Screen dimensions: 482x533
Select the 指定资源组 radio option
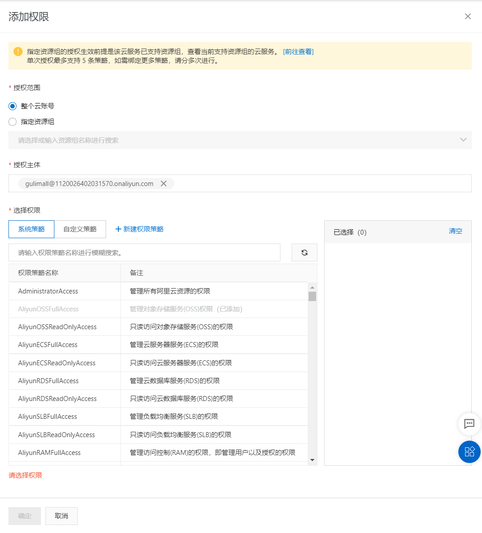pyautogui.click(x=12, y=122)
